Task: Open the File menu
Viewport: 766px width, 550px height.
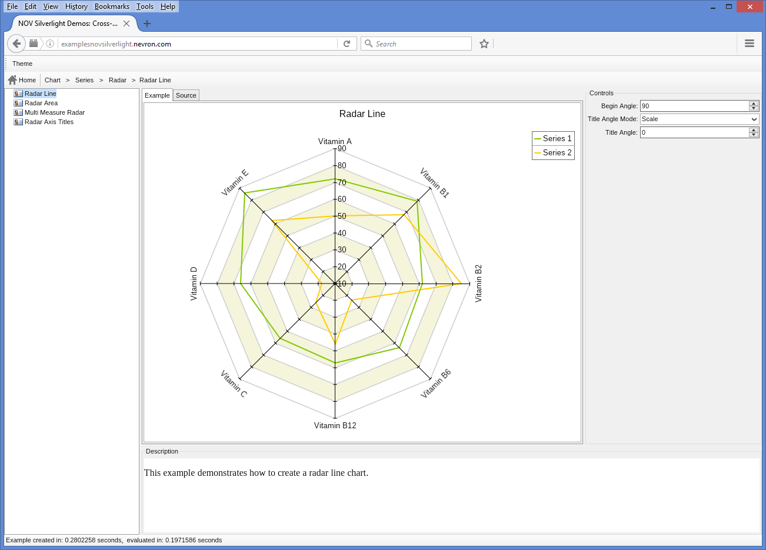Action: [x=12, y=6]
